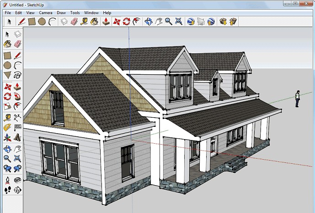The width and height of the screenshot is (315, 213).
Task: Select the Arc tool in the left toolbar
Action: click(x=17, y=65)
